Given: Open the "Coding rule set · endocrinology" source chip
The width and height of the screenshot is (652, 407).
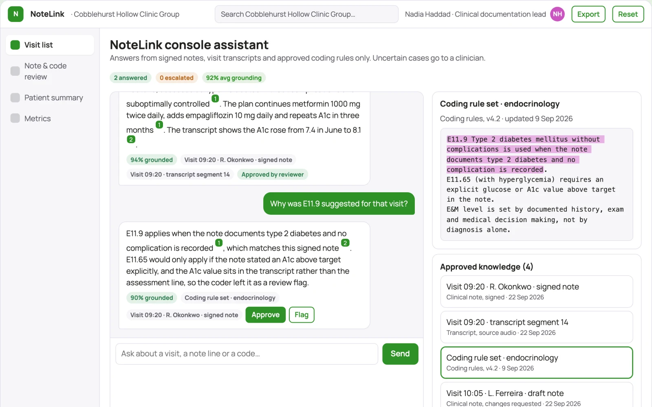Looking at the screenshot, I should [230, 298].
